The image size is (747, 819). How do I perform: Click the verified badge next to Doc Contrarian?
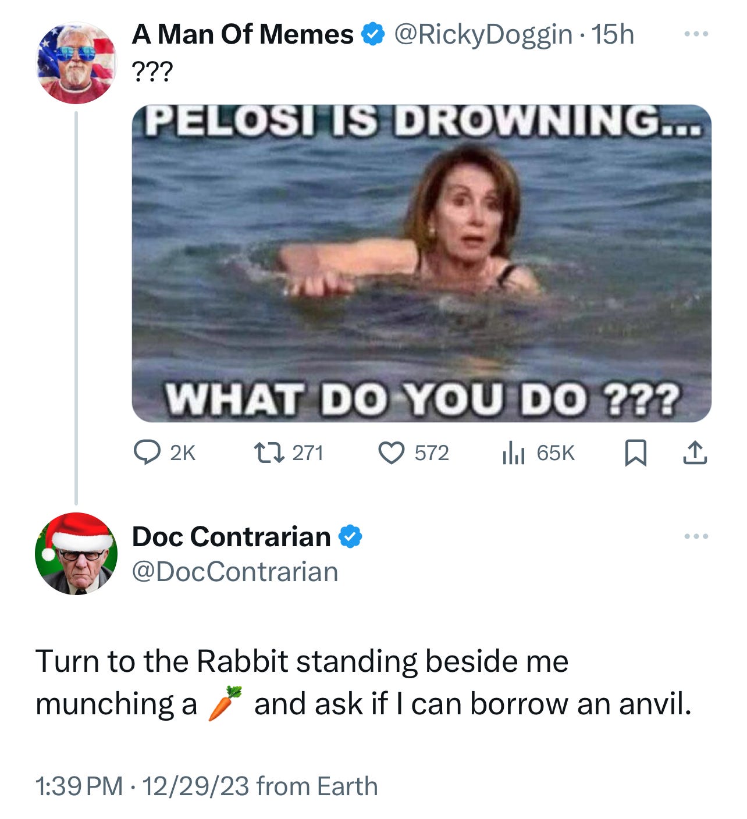point(351,536)
